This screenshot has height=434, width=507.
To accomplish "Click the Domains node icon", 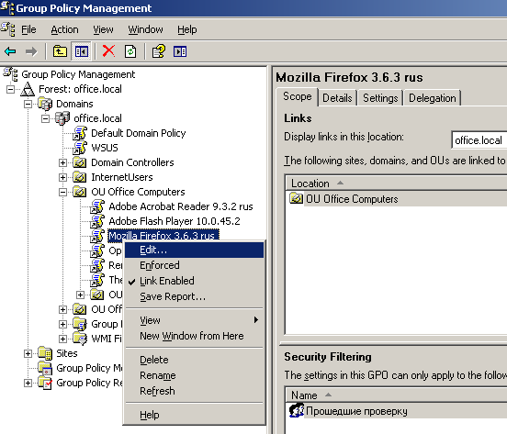I will pos(45,104).
